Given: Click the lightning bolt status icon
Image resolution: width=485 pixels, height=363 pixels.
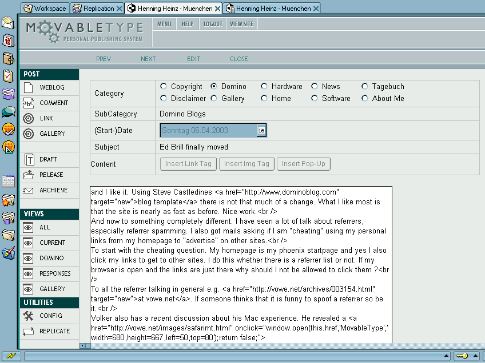Looking at the screenshot, I should click(11, 356).
